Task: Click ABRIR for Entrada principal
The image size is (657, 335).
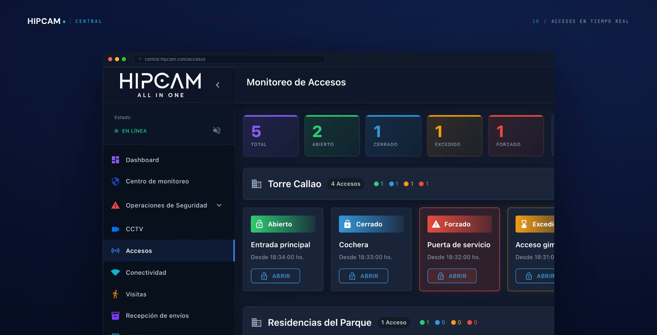Action: point(275,276)
